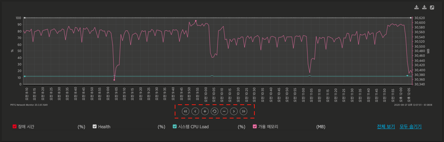Click the teal CPU marker near 오후 12:05
This screenshot has height=142, width=444.
pyautogui.click(x=407, y=76)
